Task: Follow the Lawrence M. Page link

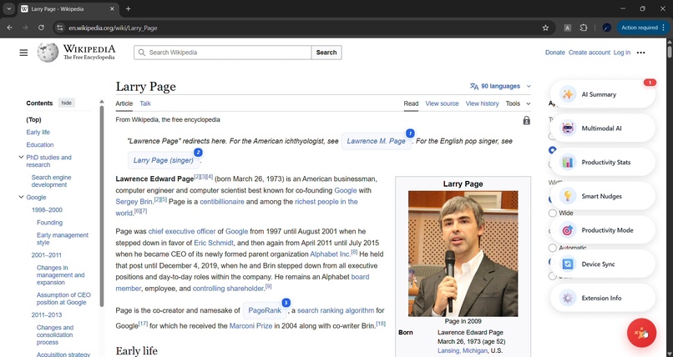Action: coord(376,141)
